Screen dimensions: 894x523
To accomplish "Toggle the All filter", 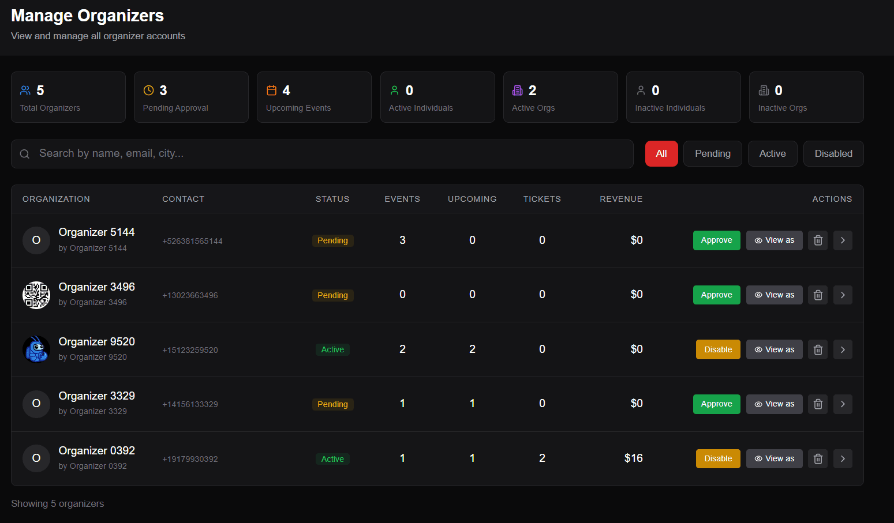I will click(x=661, y=153).
